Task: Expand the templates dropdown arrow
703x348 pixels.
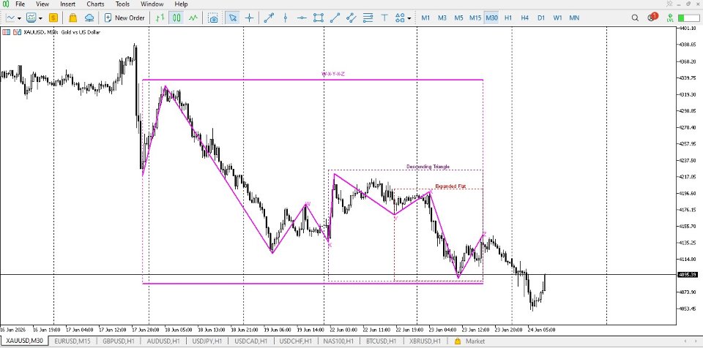Action: coord(40,18)
